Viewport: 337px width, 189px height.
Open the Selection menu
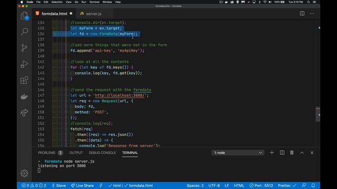(x=57, y=2)
